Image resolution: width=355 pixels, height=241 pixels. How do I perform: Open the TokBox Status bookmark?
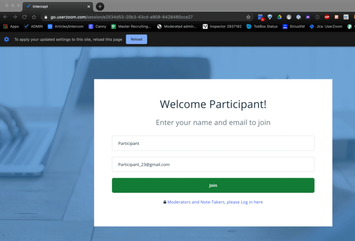click(x=262, y=27)
